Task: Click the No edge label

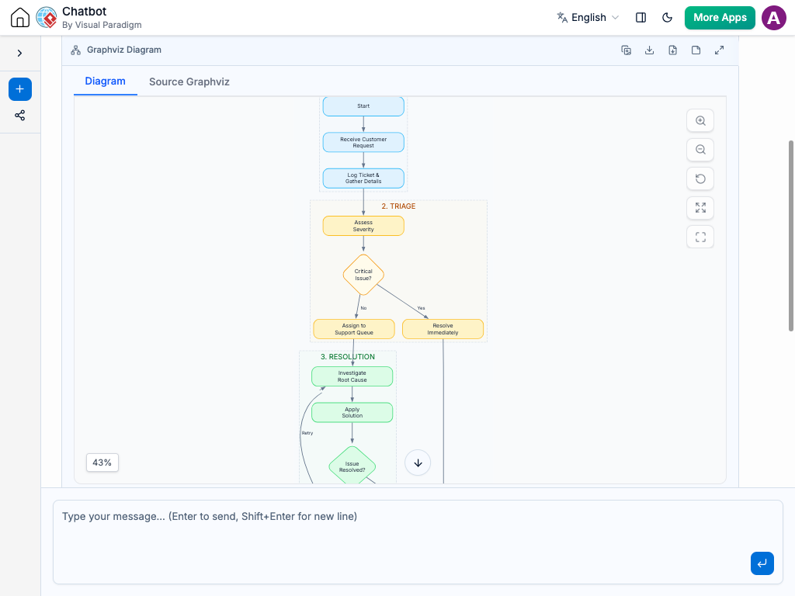Action: pos(363,308)
